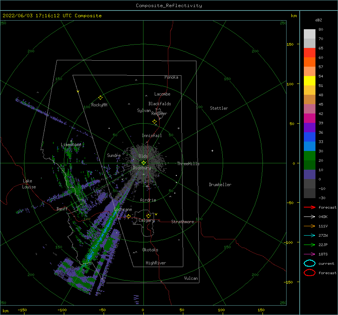Click the Calgary city label
The width and height of the screenshot is (338, 315).
(x=146, y=220)
